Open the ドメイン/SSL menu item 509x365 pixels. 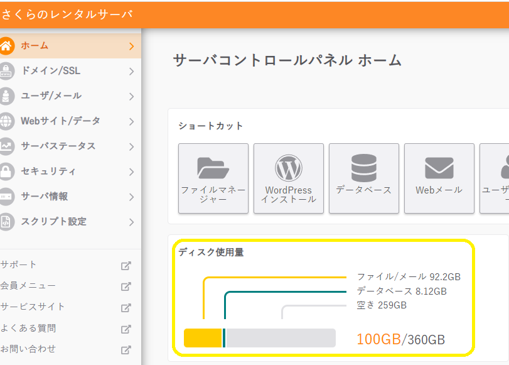click(x=70, y=71)
